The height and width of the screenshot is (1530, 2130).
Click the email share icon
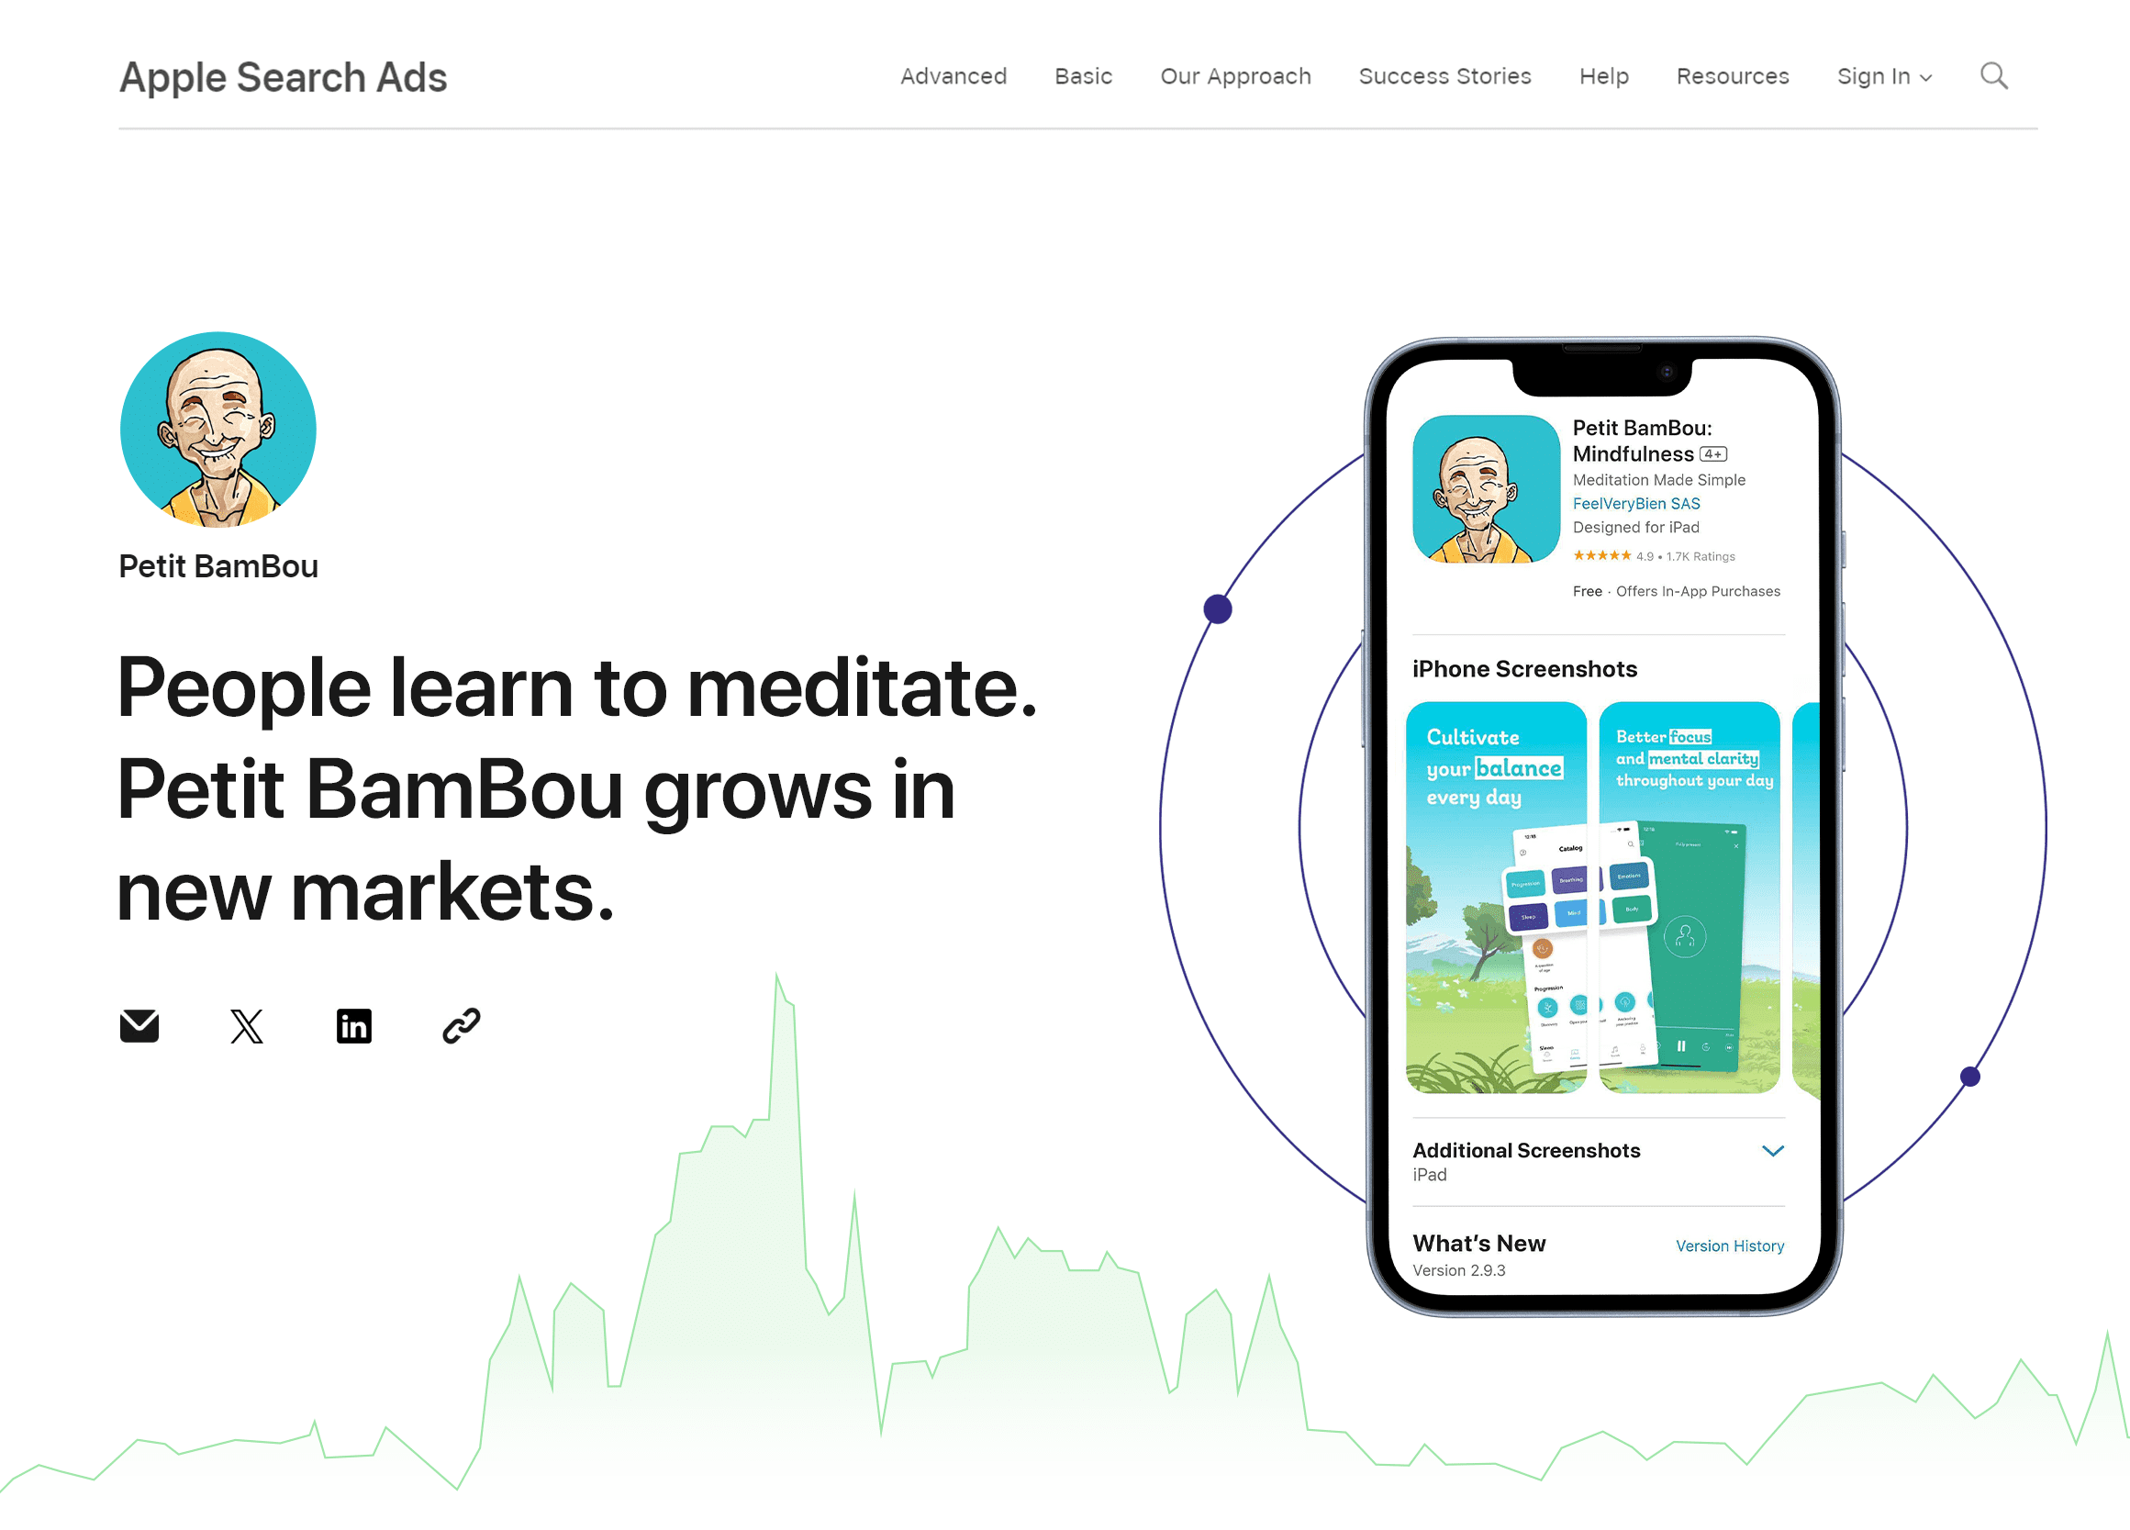click(x=138, y=1024)
